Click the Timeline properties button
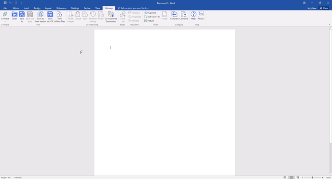 (x=134, y=13)
